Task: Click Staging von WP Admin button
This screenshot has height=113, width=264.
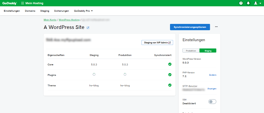Action: pyautogui.click(x=157, y=43)
